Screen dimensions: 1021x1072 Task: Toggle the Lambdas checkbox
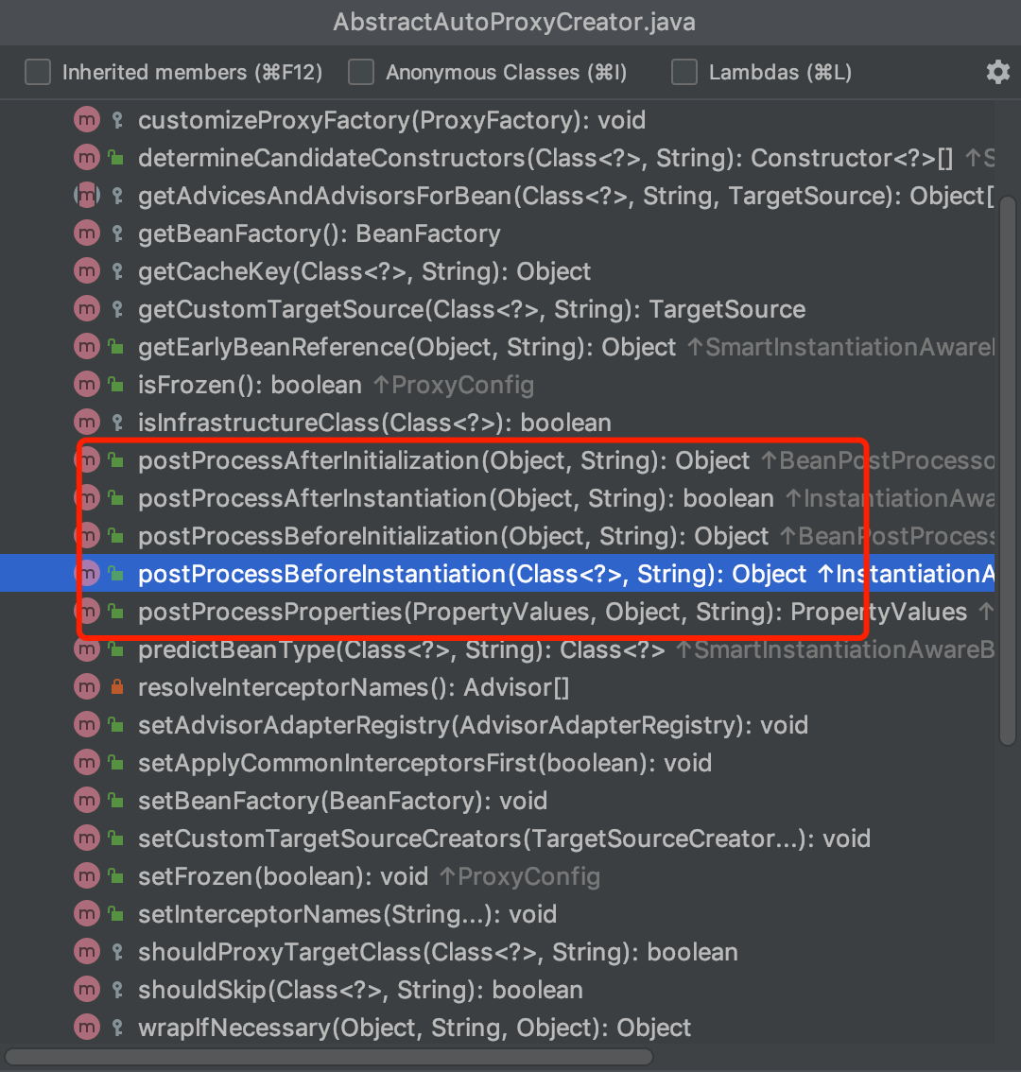685,72
